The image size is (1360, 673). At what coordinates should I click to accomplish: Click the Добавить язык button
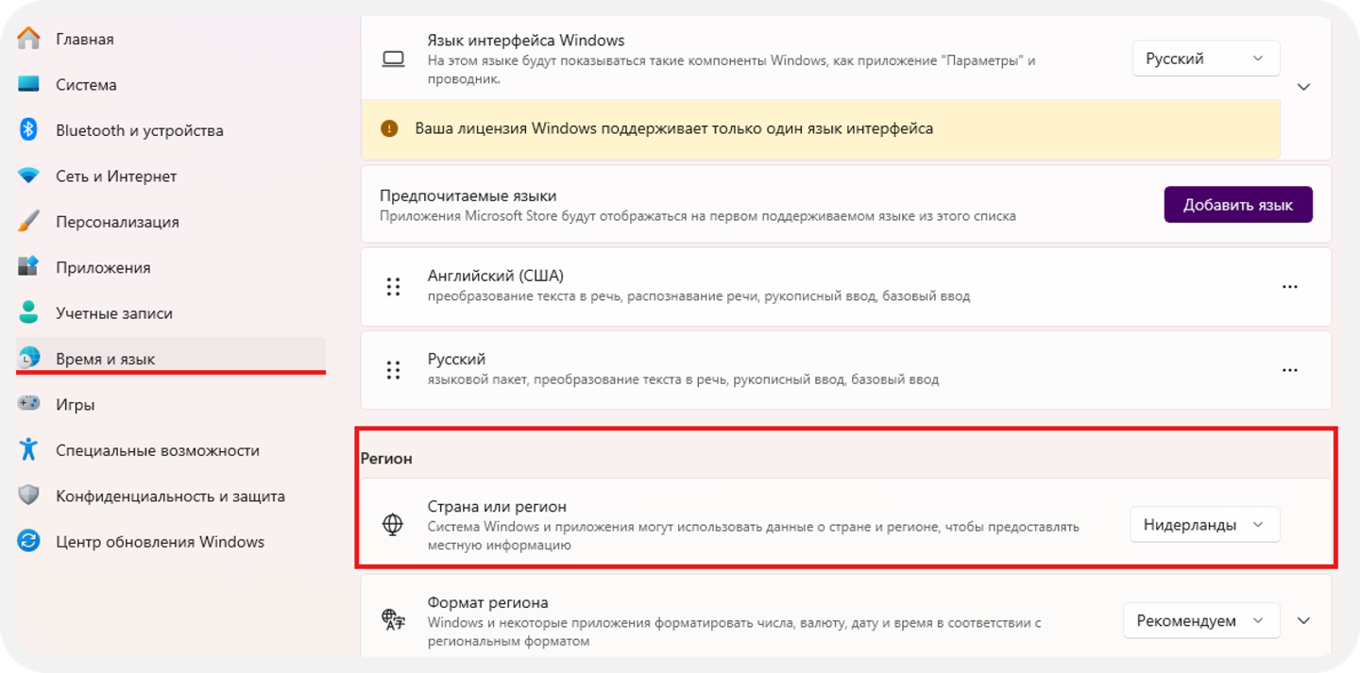[1238, 205]
